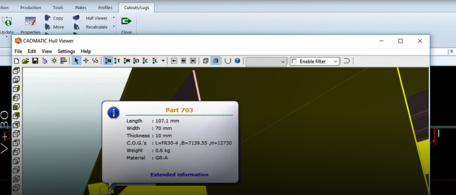The width and height of the screenshot is (456, 195).
Task: Select the right-face view cube
Action: click(x=16, y=88)
